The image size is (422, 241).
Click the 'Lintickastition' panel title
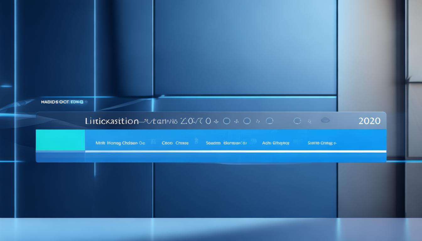click(x=111, y=121)
